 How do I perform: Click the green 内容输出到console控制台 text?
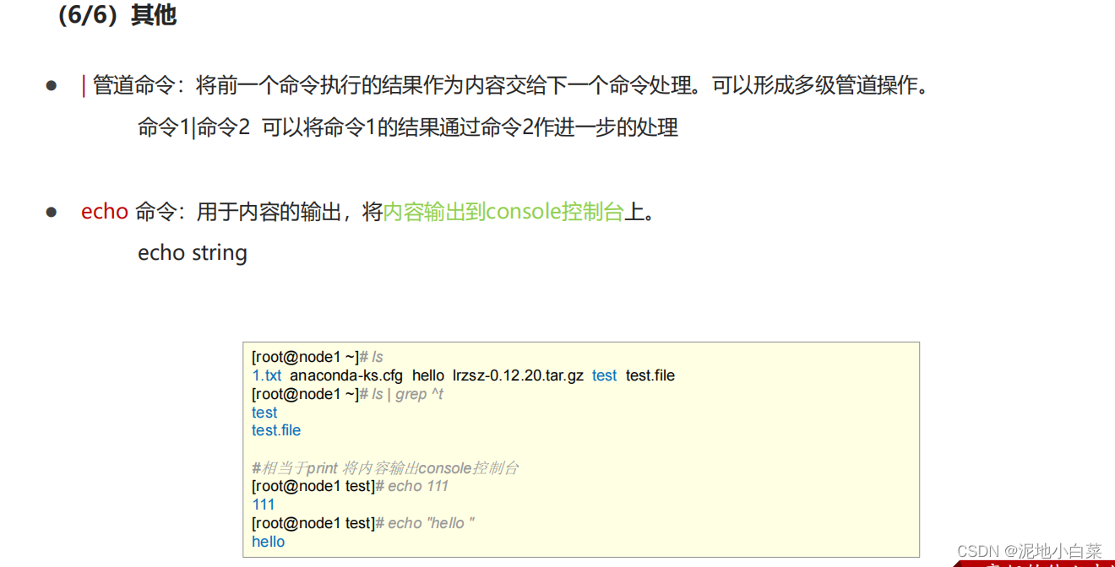click(503, 212)
